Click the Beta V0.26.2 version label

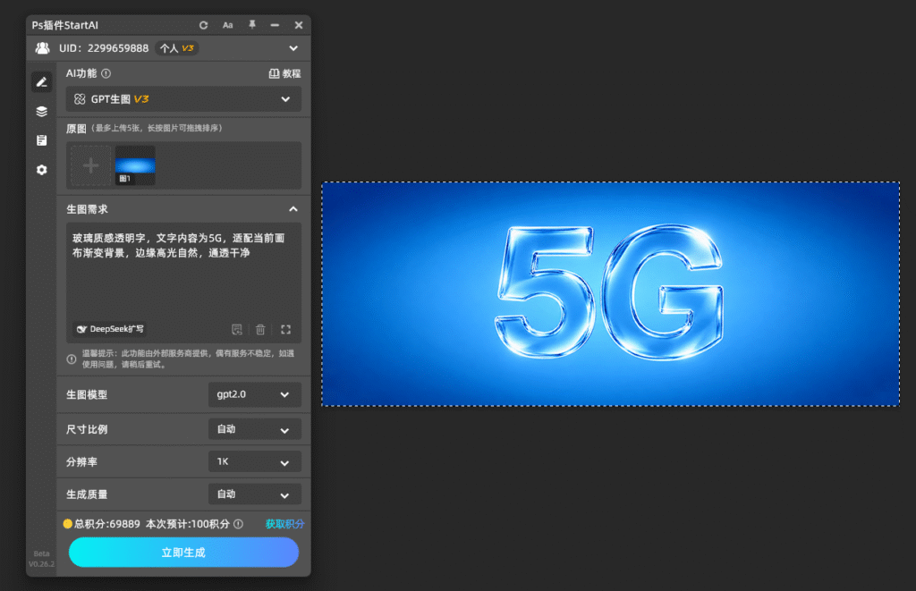tap(41, 559)
